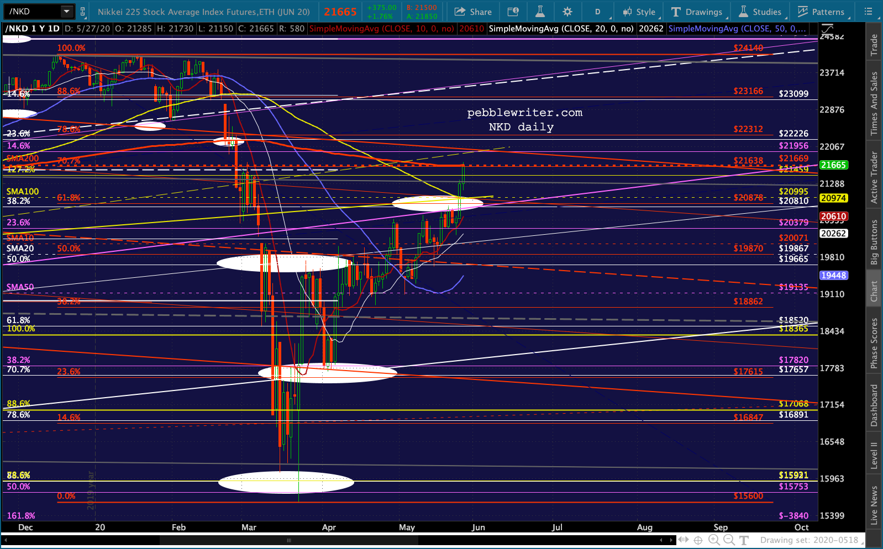This screenshot has width=883, height=549.
Task: Click the zoom out magnifier icon
Action: (x=729, y=540)
